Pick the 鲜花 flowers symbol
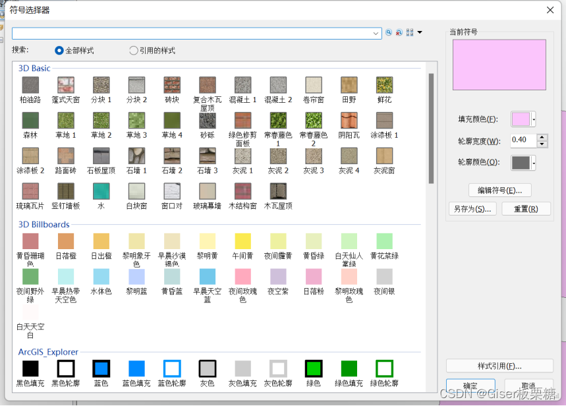Viewport: 566px width, 406px height. click(384, 85)
